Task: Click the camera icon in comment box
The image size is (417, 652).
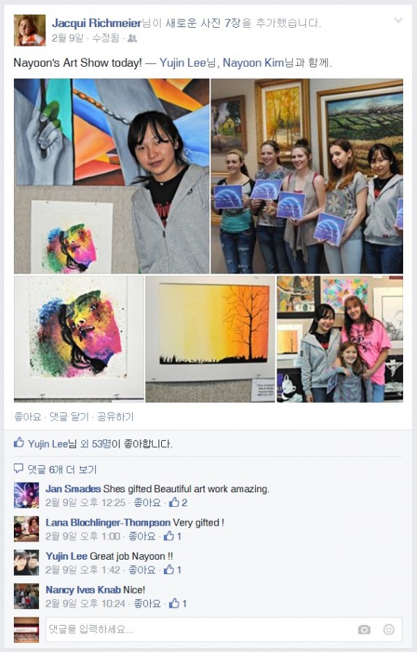Action: pos(363,630)
